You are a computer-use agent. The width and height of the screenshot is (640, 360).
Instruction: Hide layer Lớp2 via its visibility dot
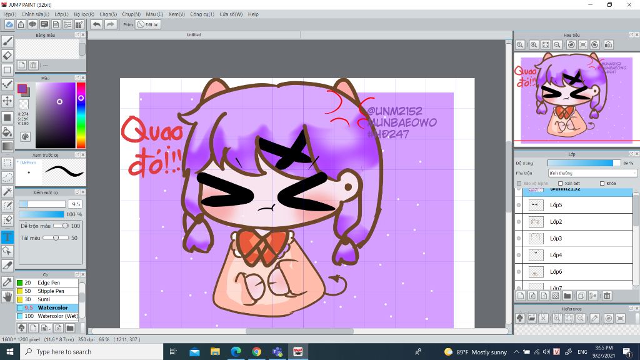[x=519, y=222]
